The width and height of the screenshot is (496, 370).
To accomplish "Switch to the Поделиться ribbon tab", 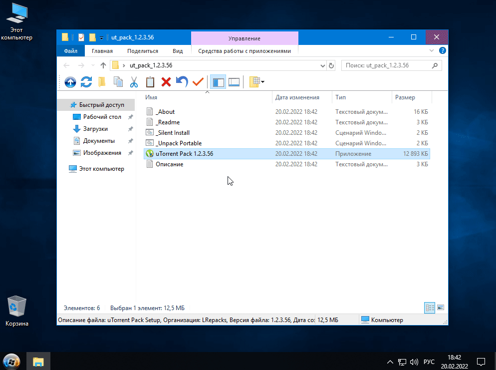I will (143, 51).
